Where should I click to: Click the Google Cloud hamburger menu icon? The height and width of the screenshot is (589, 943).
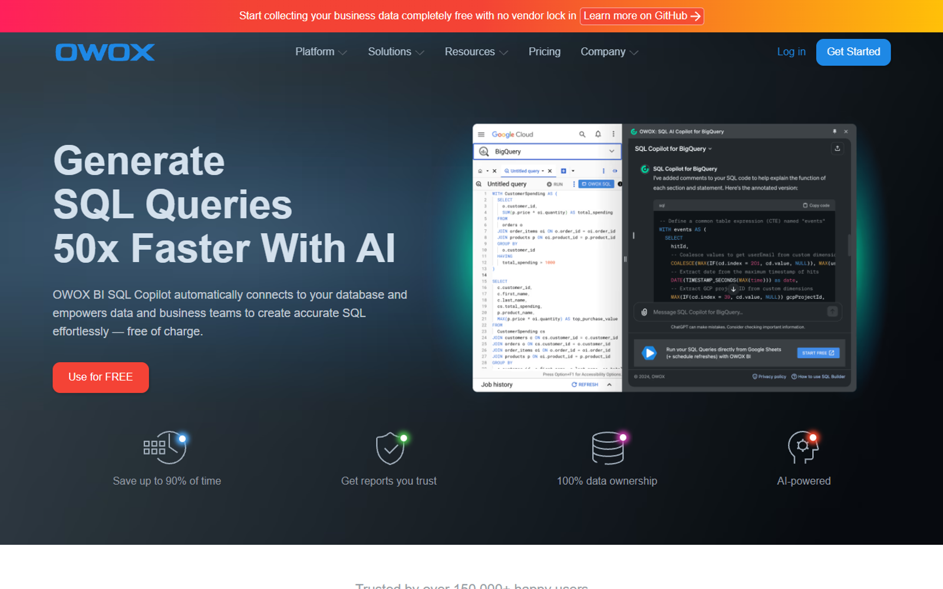(x=481, y=134)
